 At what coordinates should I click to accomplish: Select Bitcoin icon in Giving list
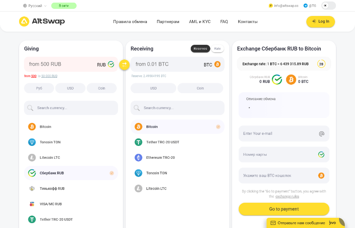click(x=32, y=126)
